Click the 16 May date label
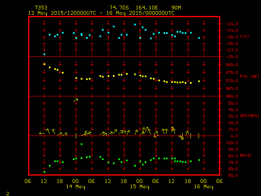The width and height of the screenshot is (261, 196). coord(203,187)
